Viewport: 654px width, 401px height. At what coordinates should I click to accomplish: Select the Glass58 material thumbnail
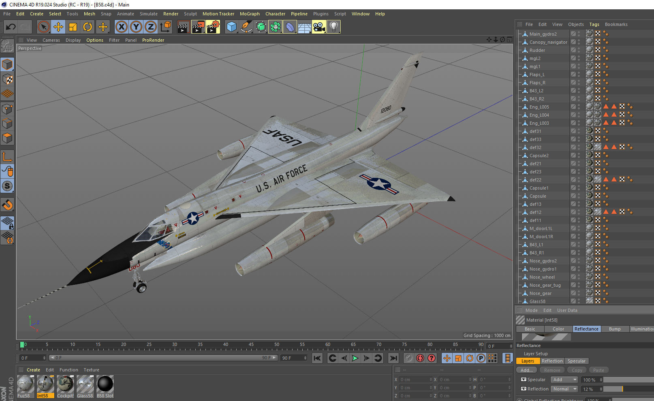coord(85,386)
